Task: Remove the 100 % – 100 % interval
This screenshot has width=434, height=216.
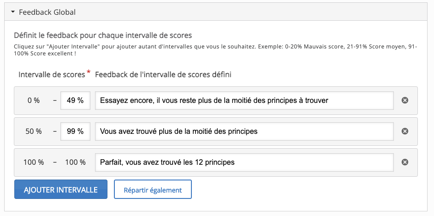Action: pyautogui.click(x=405, y=162)
